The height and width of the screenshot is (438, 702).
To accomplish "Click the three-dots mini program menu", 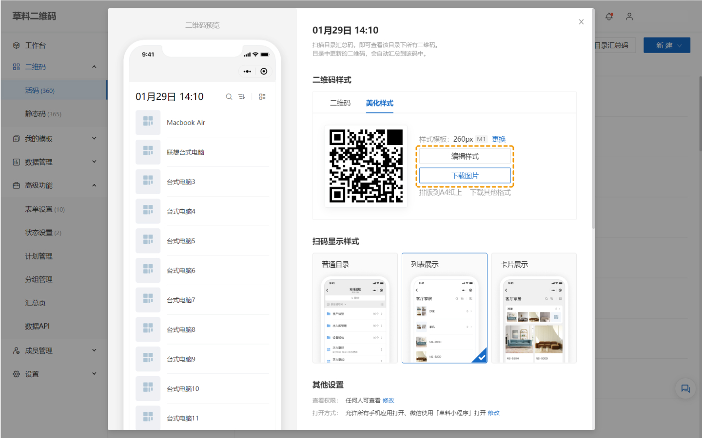I will tap(247, 72).
